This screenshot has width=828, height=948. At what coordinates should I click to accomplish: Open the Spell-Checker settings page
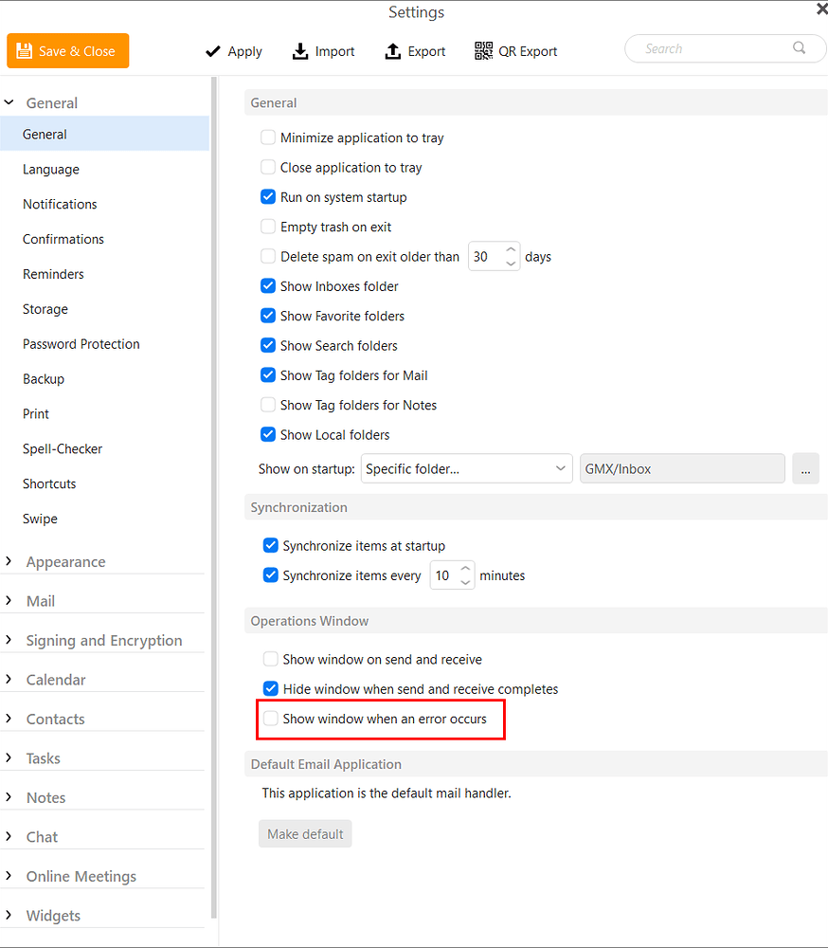tap(62, 448)
